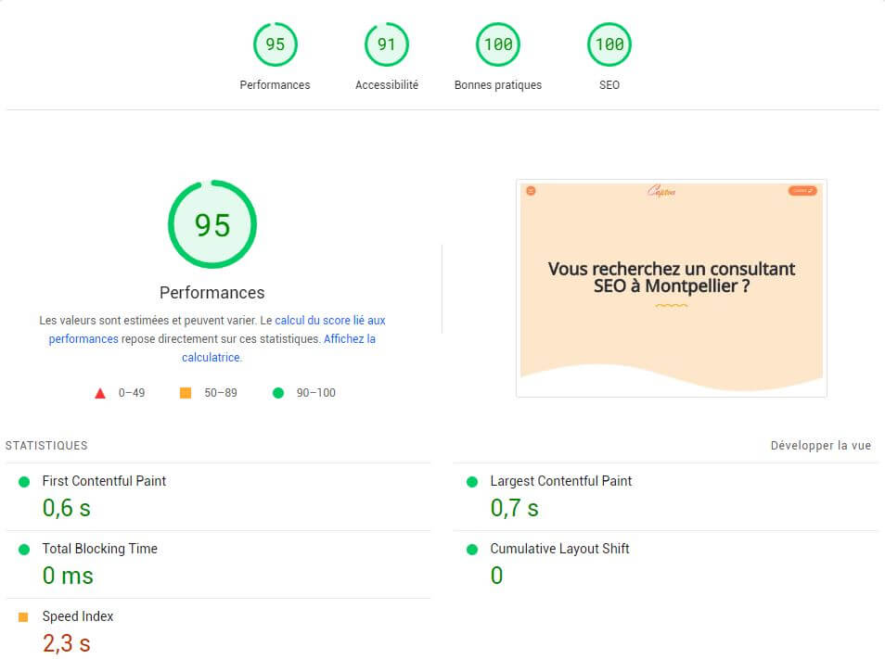The width and height of the screenshot is (885, 659).
Task: Jump to Accessibilité section via its label
Action: (x=386, y=85)
